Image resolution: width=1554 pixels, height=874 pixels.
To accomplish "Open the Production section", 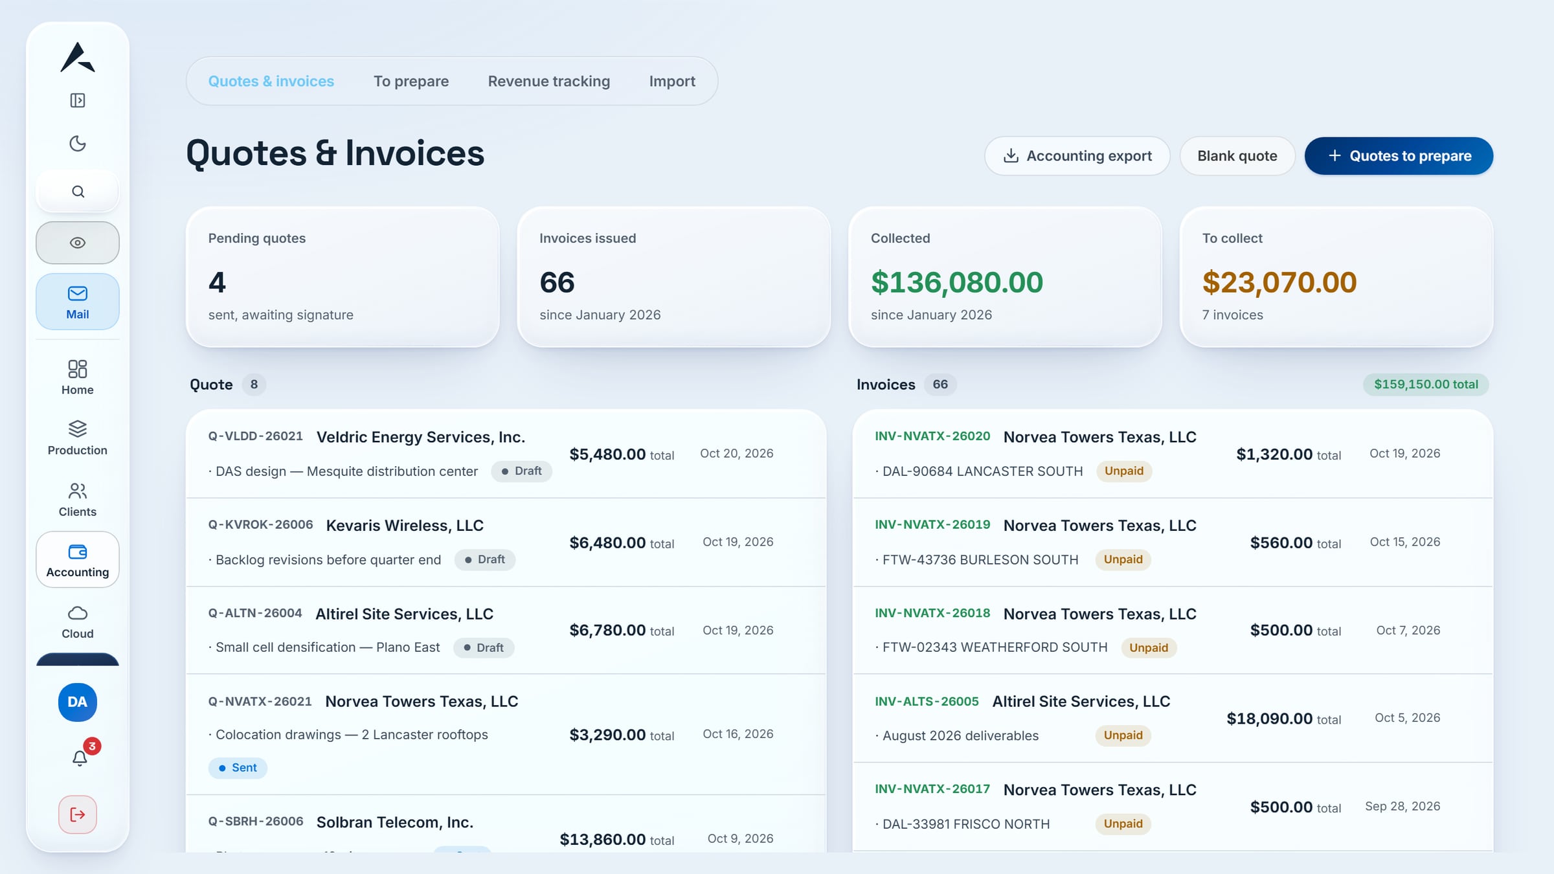I will pos(78,438).
